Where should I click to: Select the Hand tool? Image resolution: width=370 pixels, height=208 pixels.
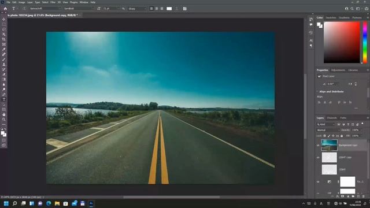(x=4, y=114)
